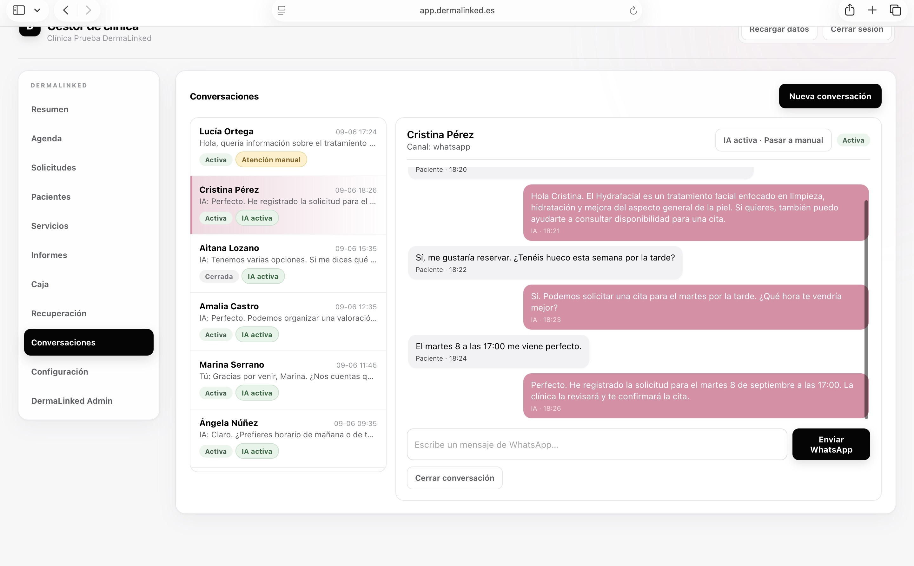Open DermaLinked Admin in the sidebar
Viewport: 914px width, 566px height.
click(x=89, y=401)
